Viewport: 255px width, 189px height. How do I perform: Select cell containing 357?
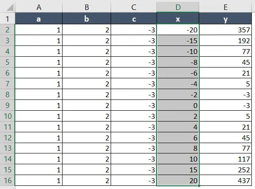click(225, 30)
